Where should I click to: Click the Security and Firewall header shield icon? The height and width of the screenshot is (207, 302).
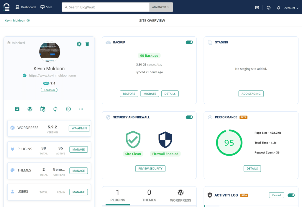[108, 117]
